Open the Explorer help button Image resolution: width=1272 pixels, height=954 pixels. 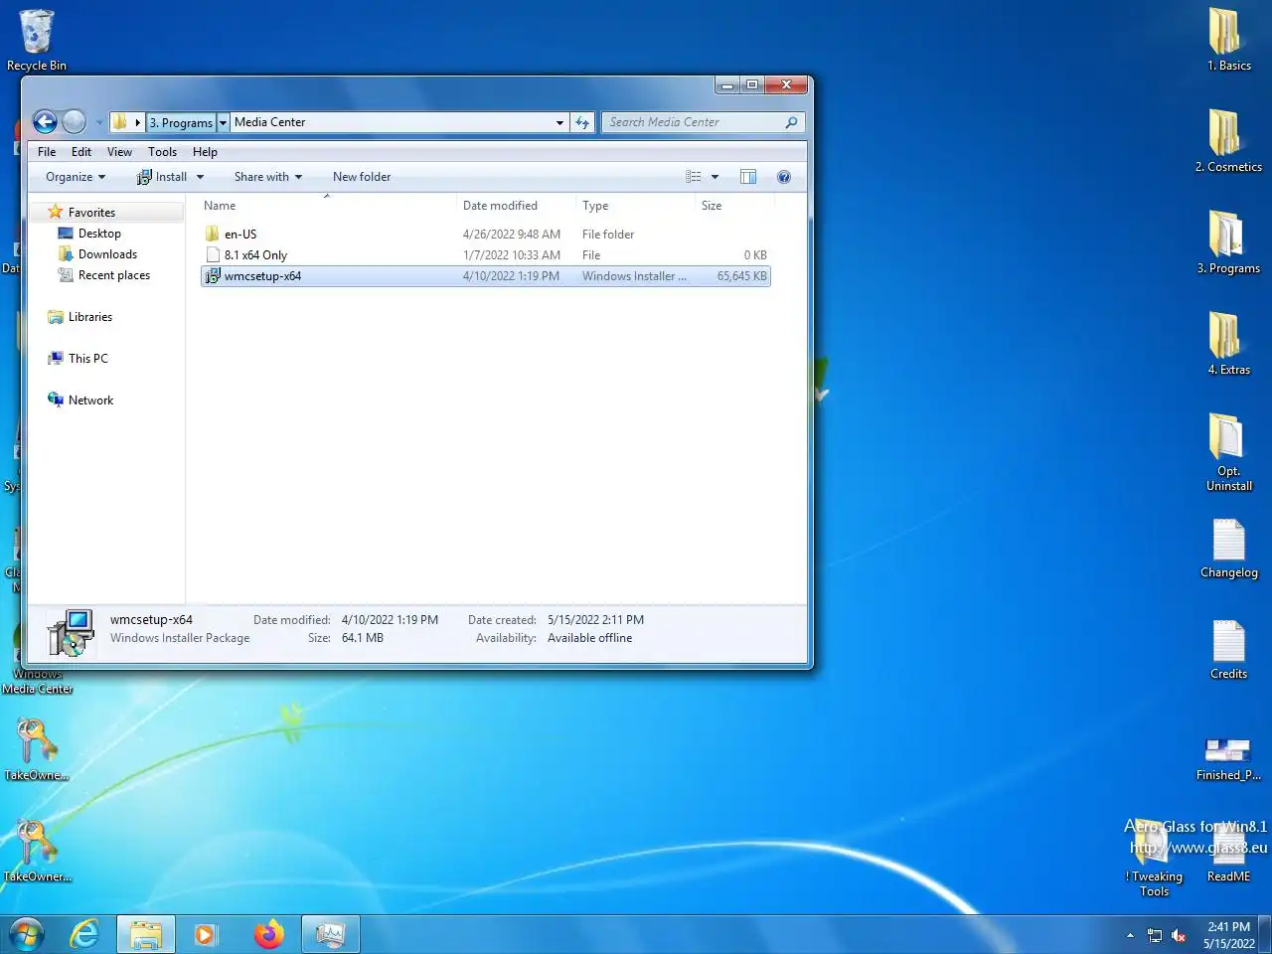tap(784, 177)
